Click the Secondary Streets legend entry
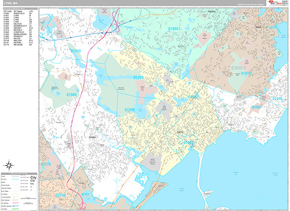Screen dimensions: 290x211 tap(10, 188)
